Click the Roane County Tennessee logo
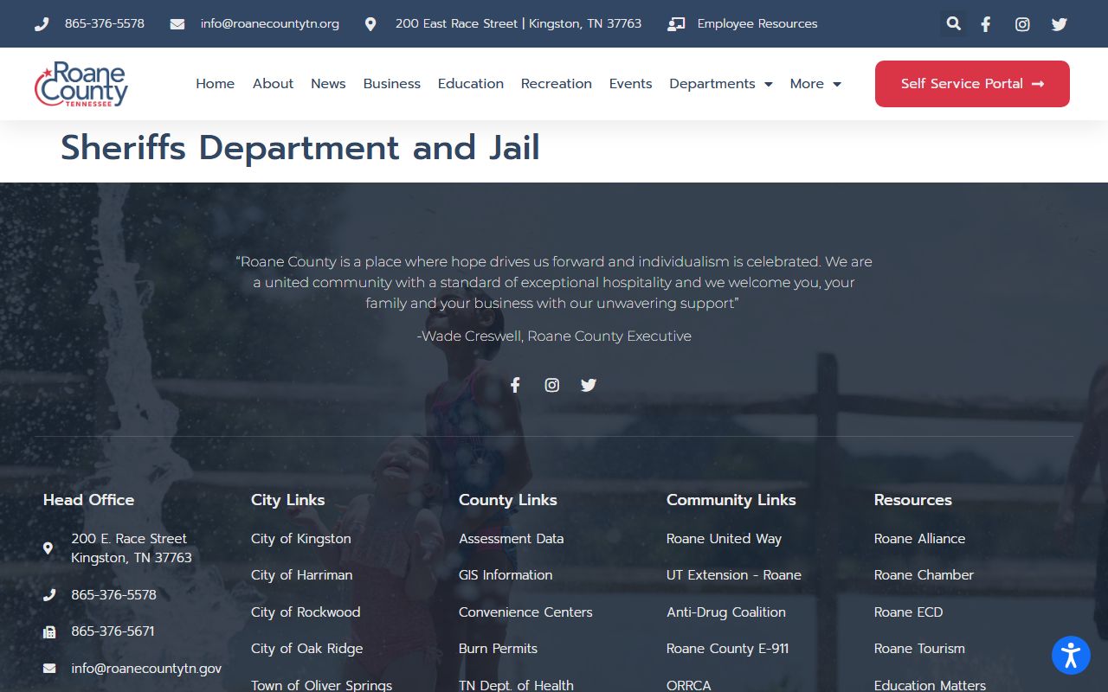Viewport: 1108px width, 692px height. coord(81,84)
